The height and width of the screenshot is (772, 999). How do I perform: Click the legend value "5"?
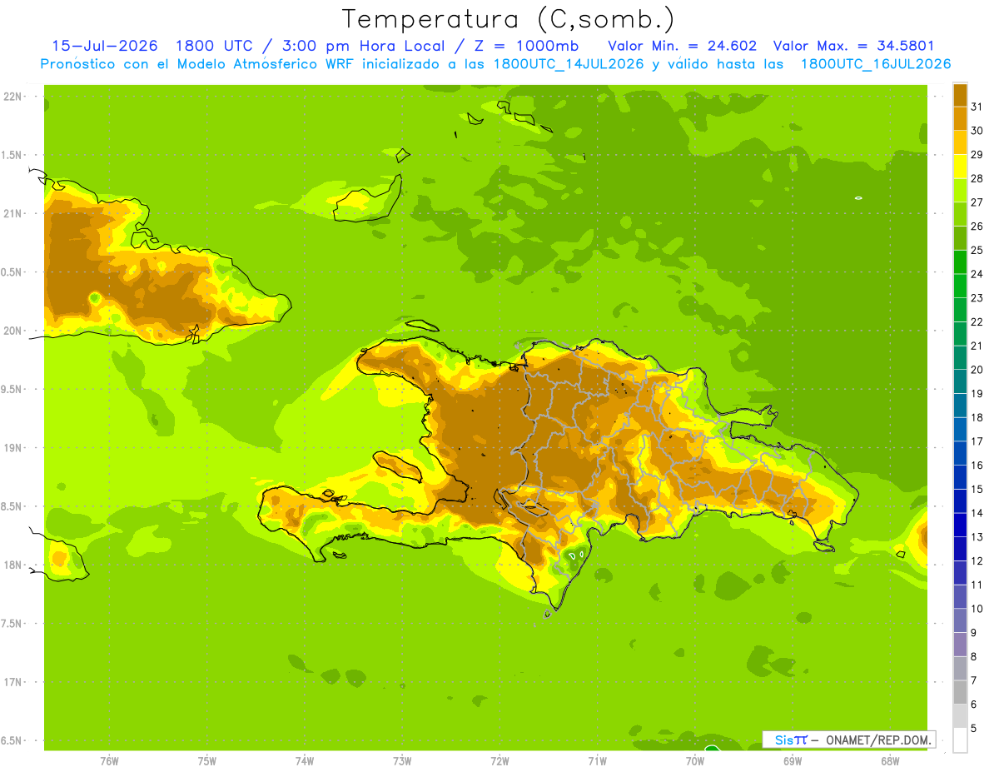point(973,729)
